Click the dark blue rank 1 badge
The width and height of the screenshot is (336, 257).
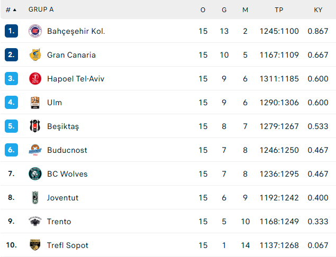11,31
